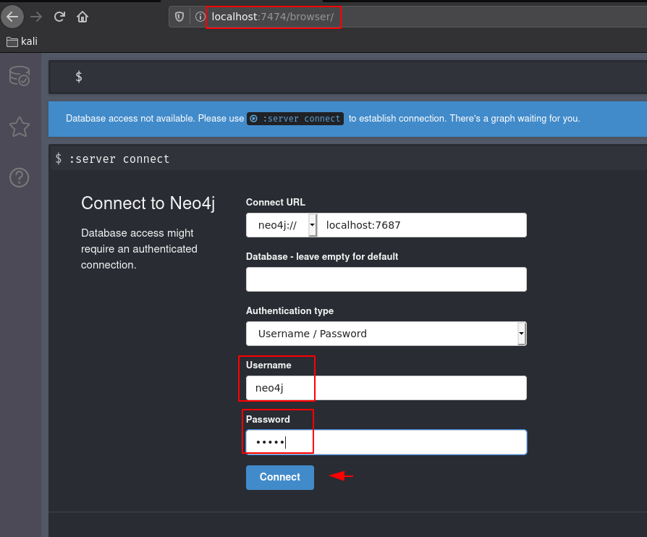Click the browser address bar URL
The width and height of the screenshot is (647, 537).
point(272,17)
